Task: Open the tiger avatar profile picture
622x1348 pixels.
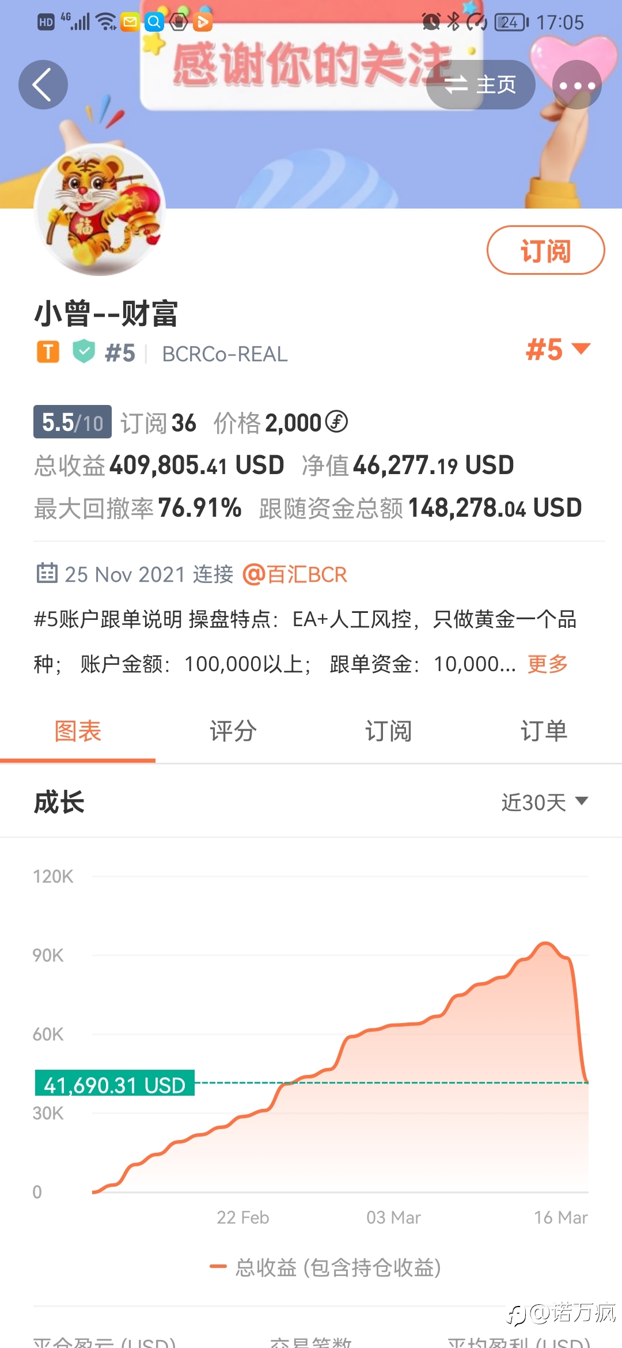Action: [100, 210]
